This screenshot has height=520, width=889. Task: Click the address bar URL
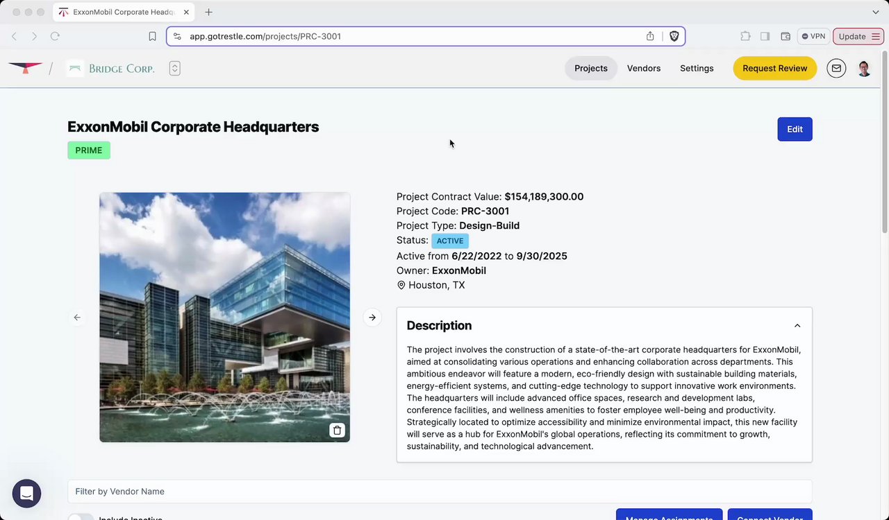(x=265, y=36)
